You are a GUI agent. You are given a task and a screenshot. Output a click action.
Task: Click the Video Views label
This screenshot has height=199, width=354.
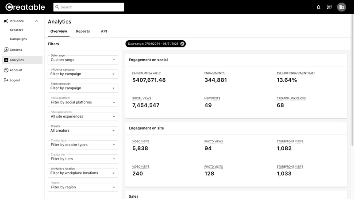coord(141,142)
